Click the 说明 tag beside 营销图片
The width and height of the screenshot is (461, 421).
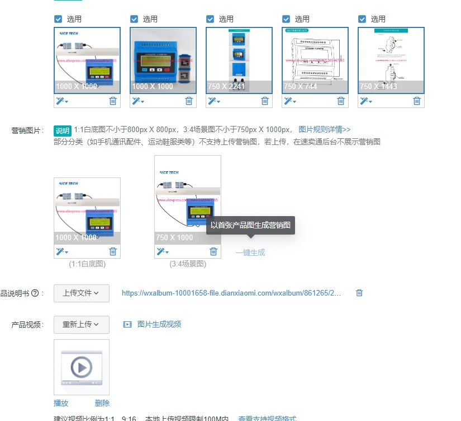pos(63,130)
